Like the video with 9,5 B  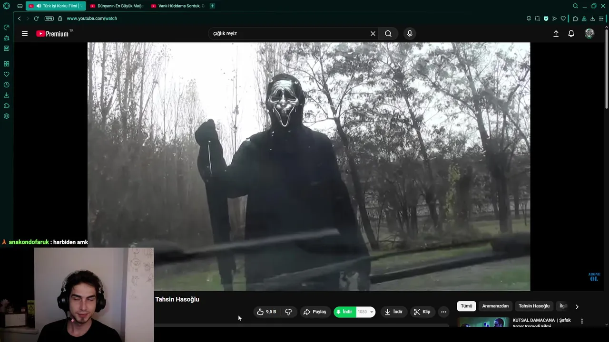click(266, 312)
